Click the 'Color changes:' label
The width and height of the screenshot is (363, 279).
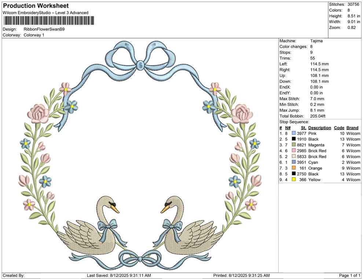pos(293,47)
